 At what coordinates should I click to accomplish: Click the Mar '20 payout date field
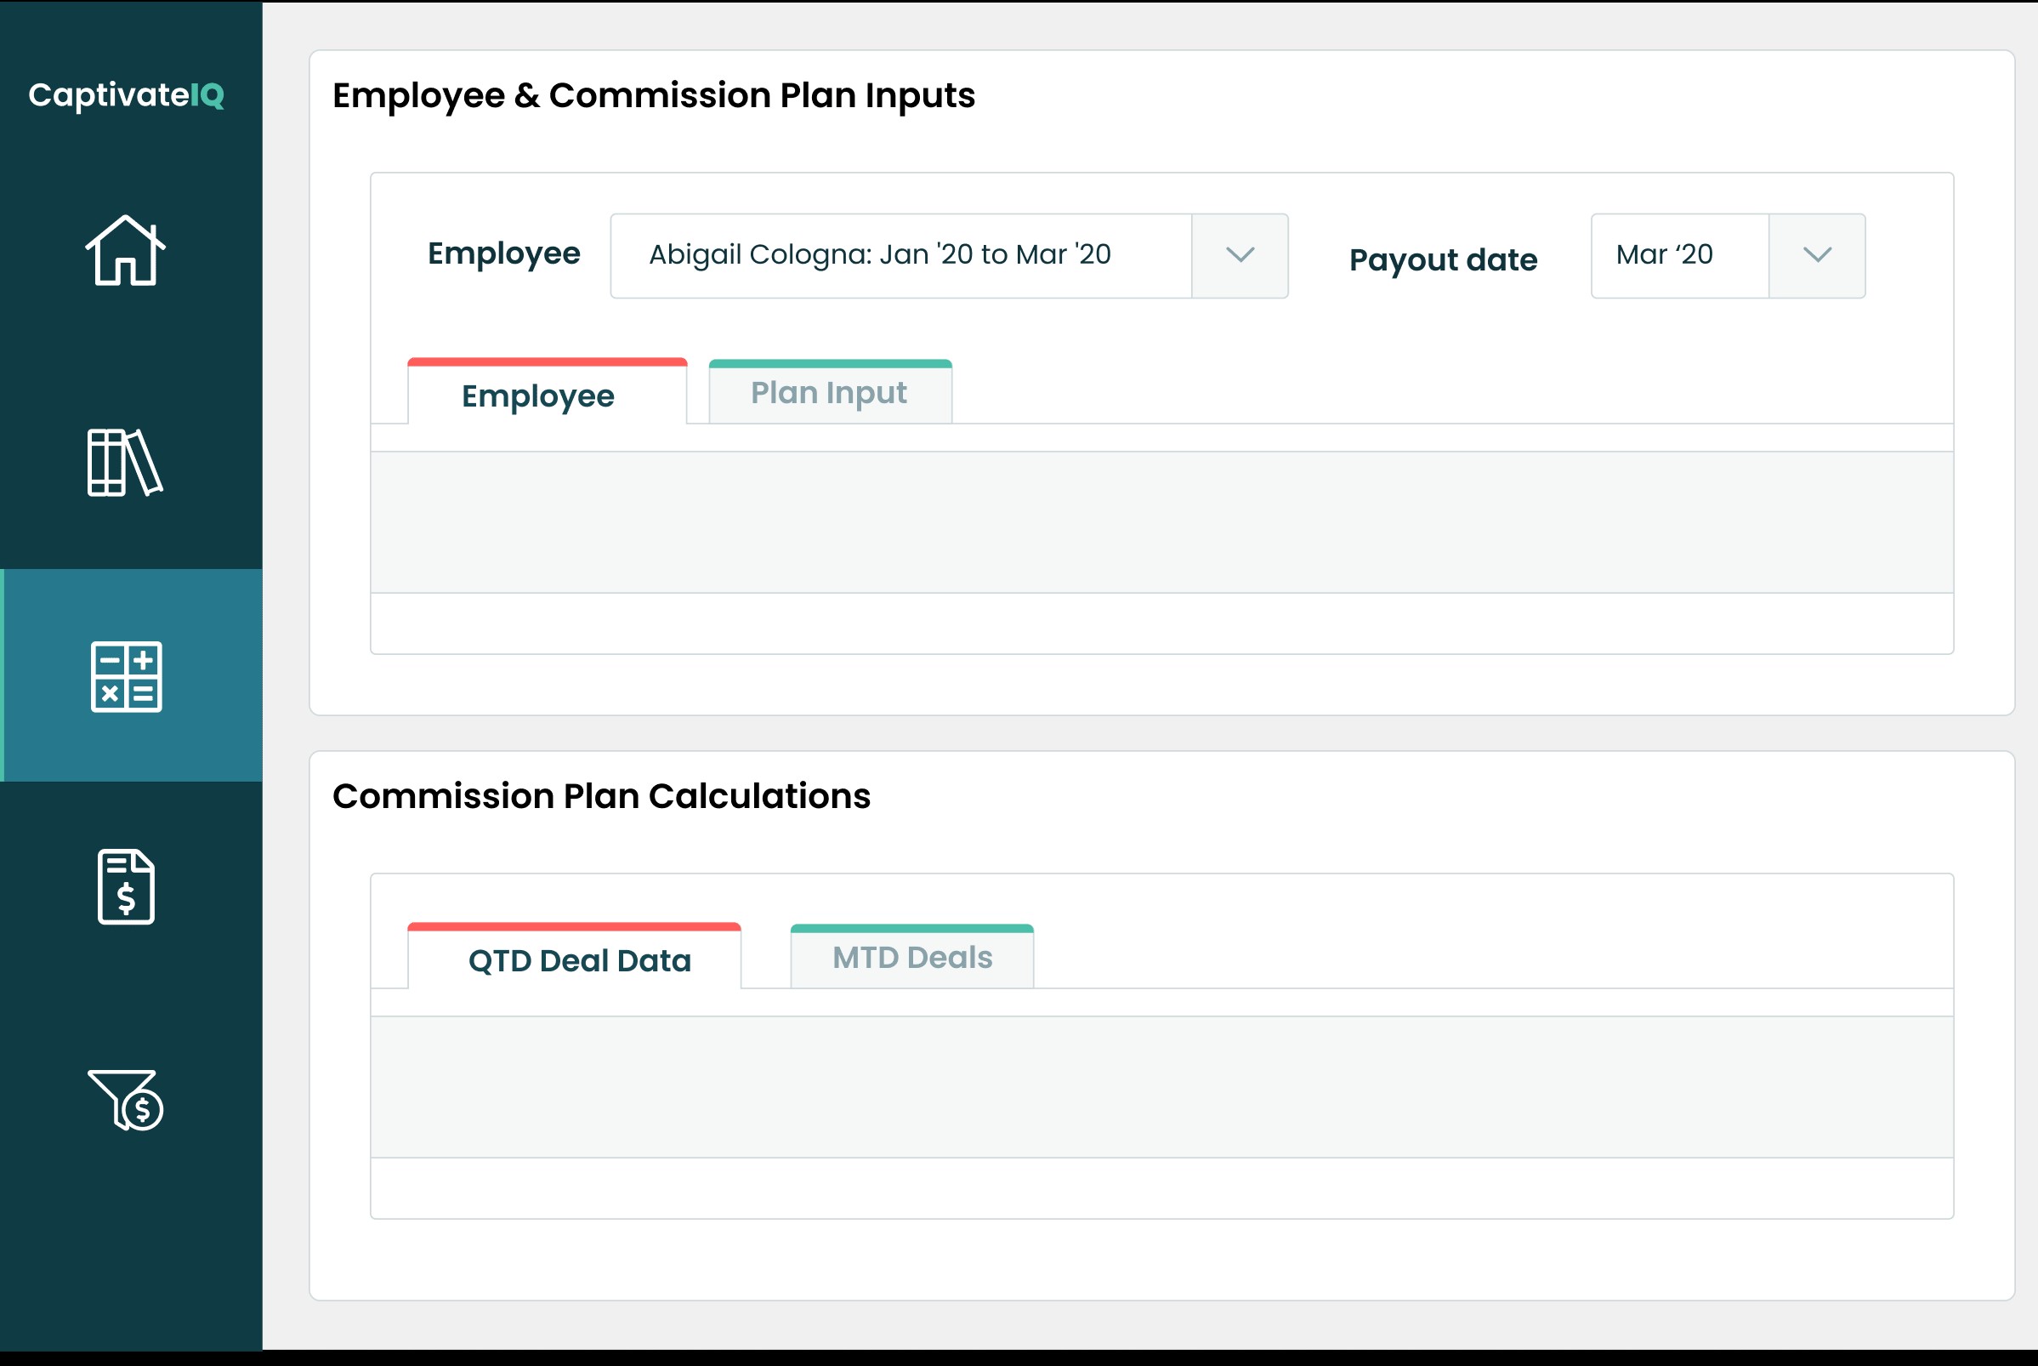1679,255
